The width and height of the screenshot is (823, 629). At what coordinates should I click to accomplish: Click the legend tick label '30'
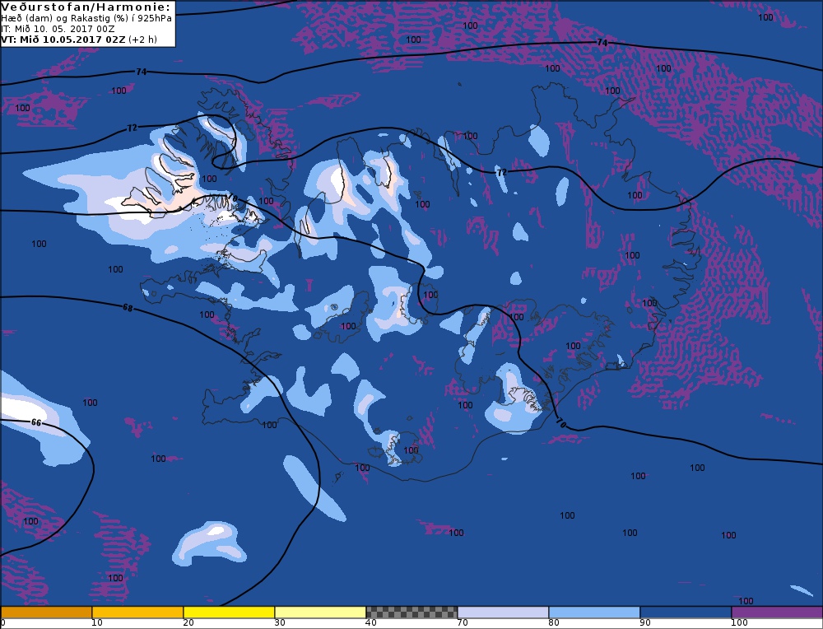[x=280, y=623]
